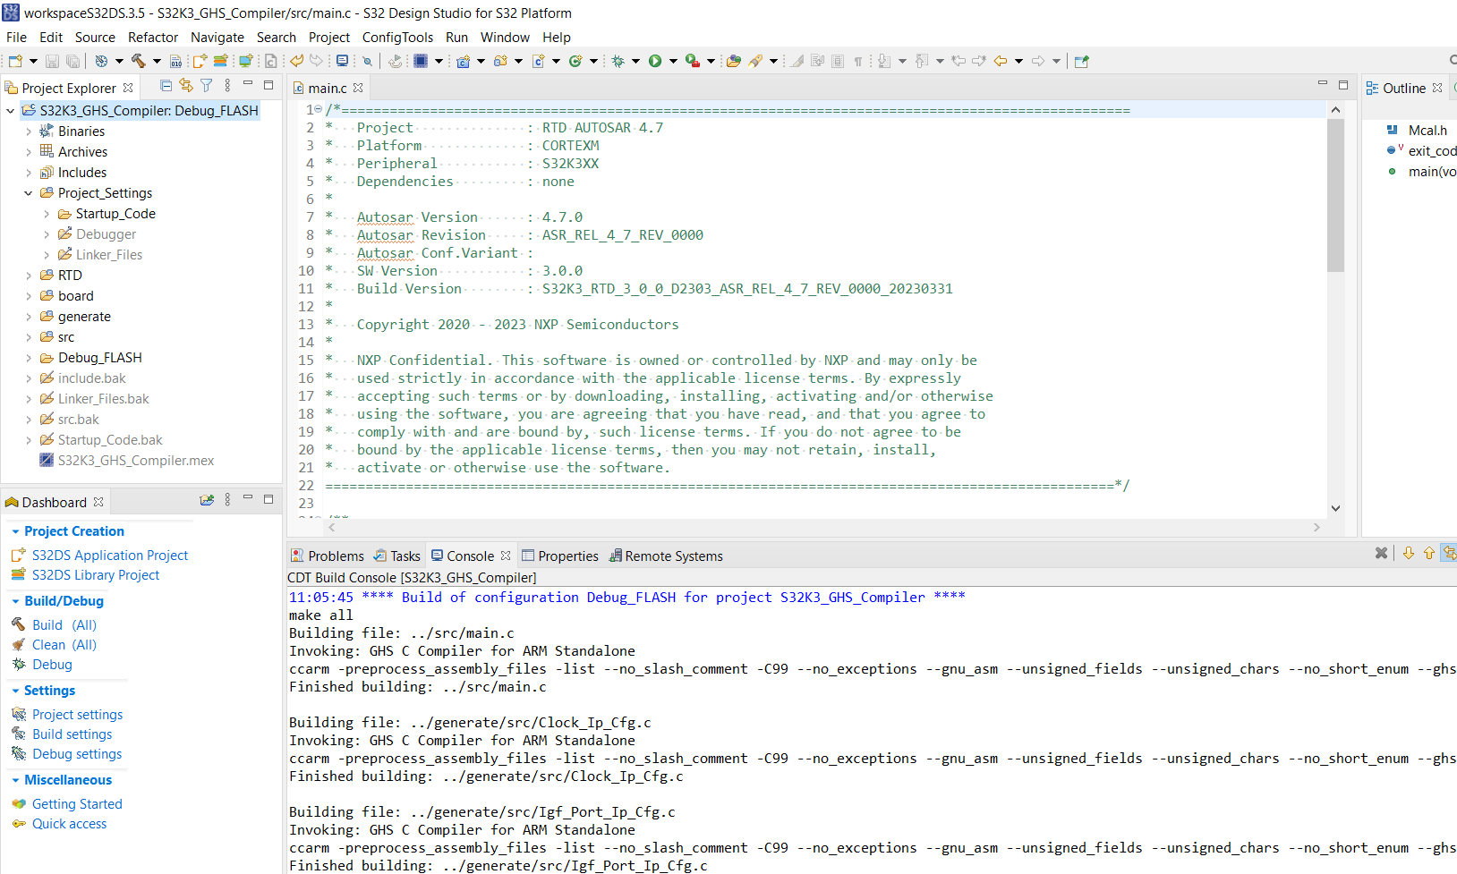Collapse the Project_Settings tree node
1457x874 pixels.
pyautogui.click(x=29, y=192)
